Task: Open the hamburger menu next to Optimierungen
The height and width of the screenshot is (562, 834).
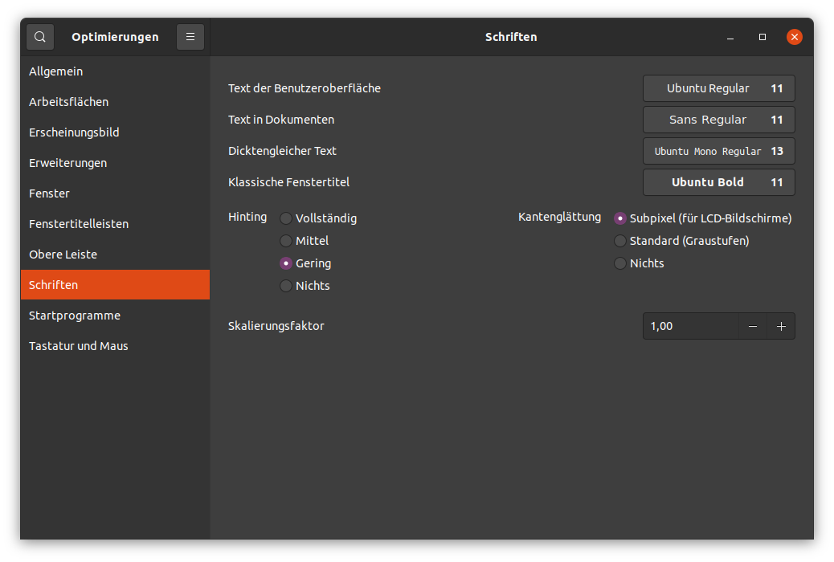Action: coord(190,36)
